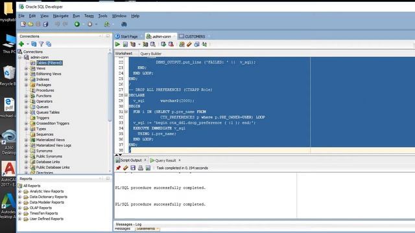Click the SQL Tuning Advisor icon

click(x=153, y=44)
